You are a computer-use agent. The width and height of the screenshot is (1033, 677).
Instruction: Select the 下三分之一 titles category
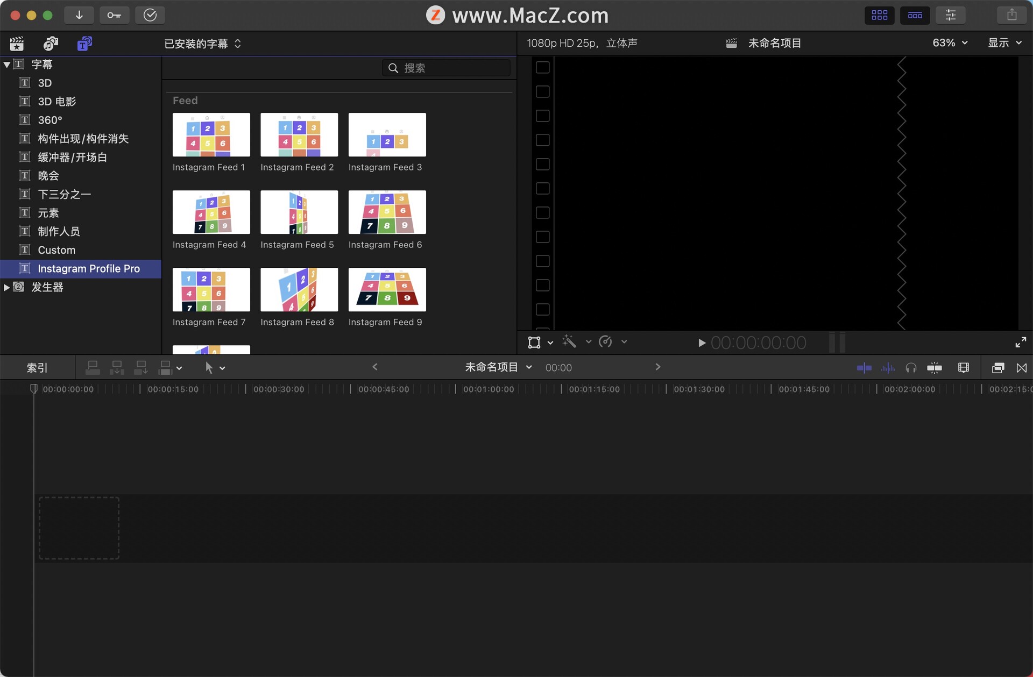tap(64, 194)
